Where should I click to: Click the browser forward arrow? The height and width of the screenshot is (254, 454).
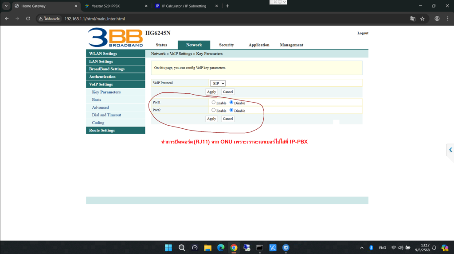pos(17,19)
